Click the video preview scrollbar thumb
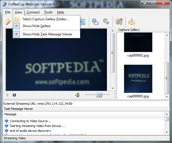The height and width of the screenshot is (143, 172). pos(113,53)
